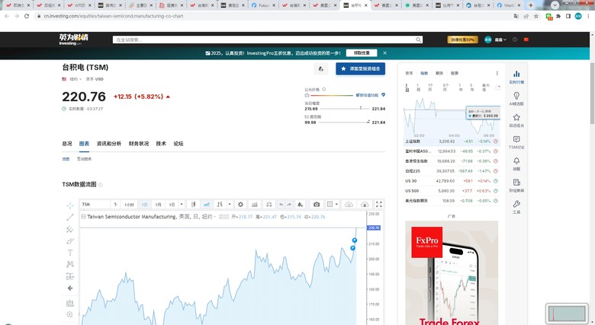Open the chart layout square dropdown

332,205
